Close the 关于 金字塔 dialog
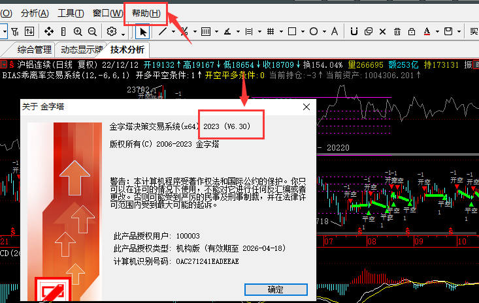Screen dimensions: 479x303 click(x=306, y=107)
